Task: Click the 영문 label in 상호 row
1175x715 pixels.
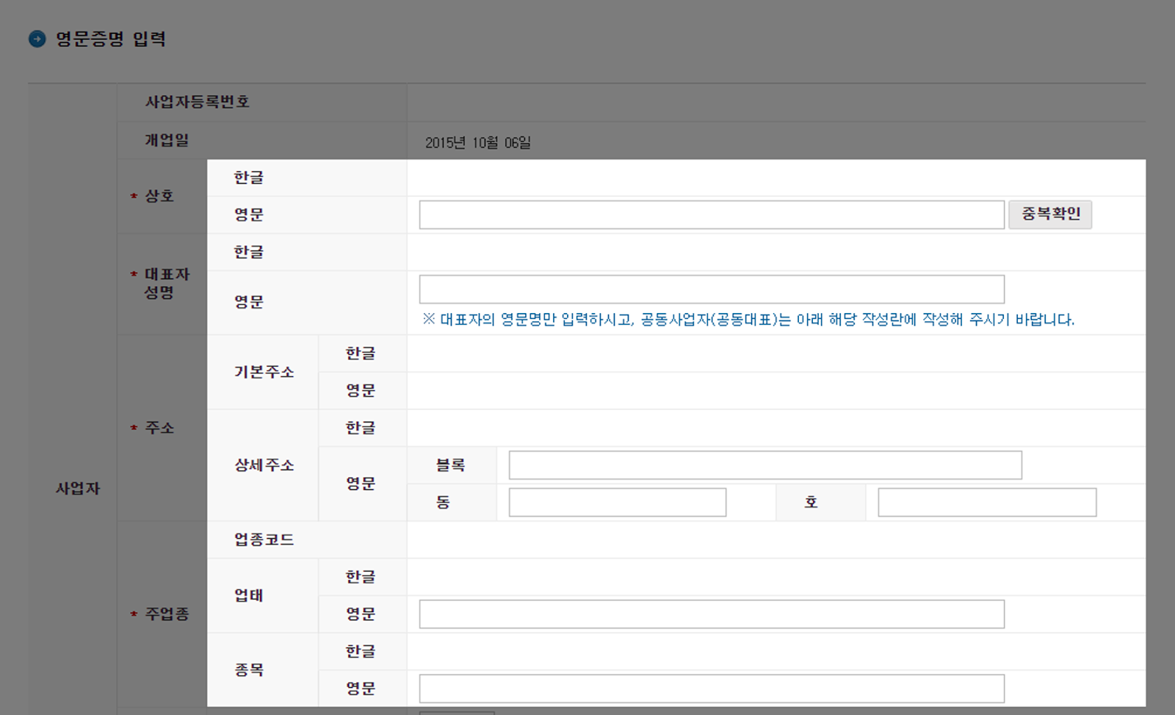Action: tap(249, 215)
